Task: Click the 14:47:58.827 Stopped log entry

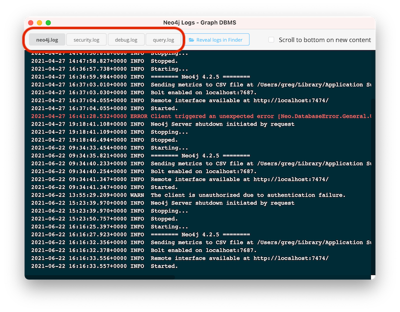Action: coord(104,61)
